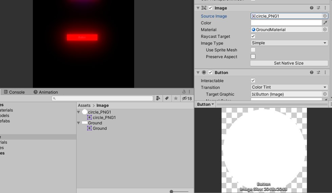This screenshot has height=193, width=332.
Task: Switch to the Animation tab
Action: tap(45, 92)
